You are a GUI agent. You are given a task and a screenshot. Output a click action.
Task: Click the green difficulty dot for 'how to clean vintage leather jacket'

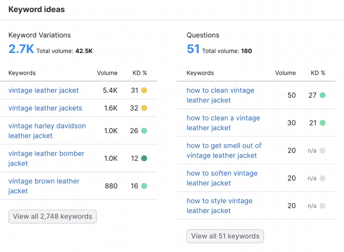point(323,95)
